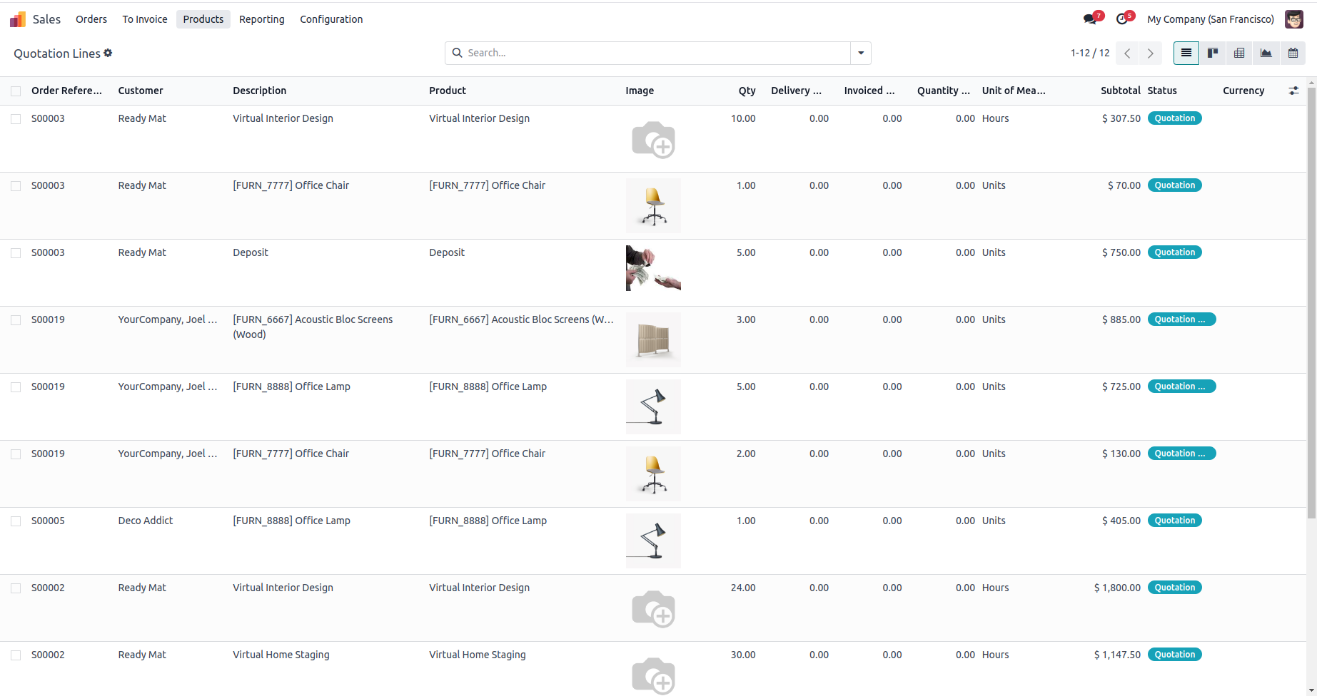
Task: Open messages conversation icon
Action: coord(1090,19)
